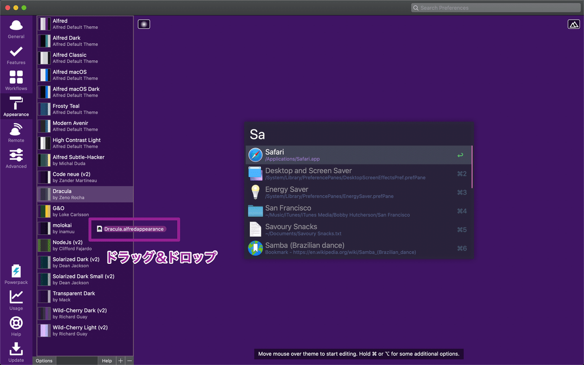The height and width of the screenshot is (365, 584).
Task: Select the NodeJs (v2) theme
Action: click(85, 245)
